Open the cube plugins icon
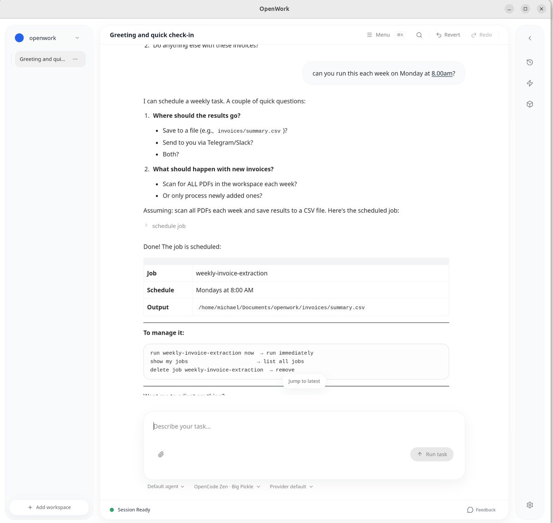Image resolution: width=553 pixels, height=523 pixels. (x=530, y=104)
